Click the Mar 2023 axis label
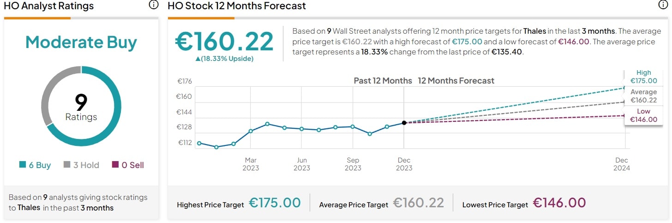 251,164
